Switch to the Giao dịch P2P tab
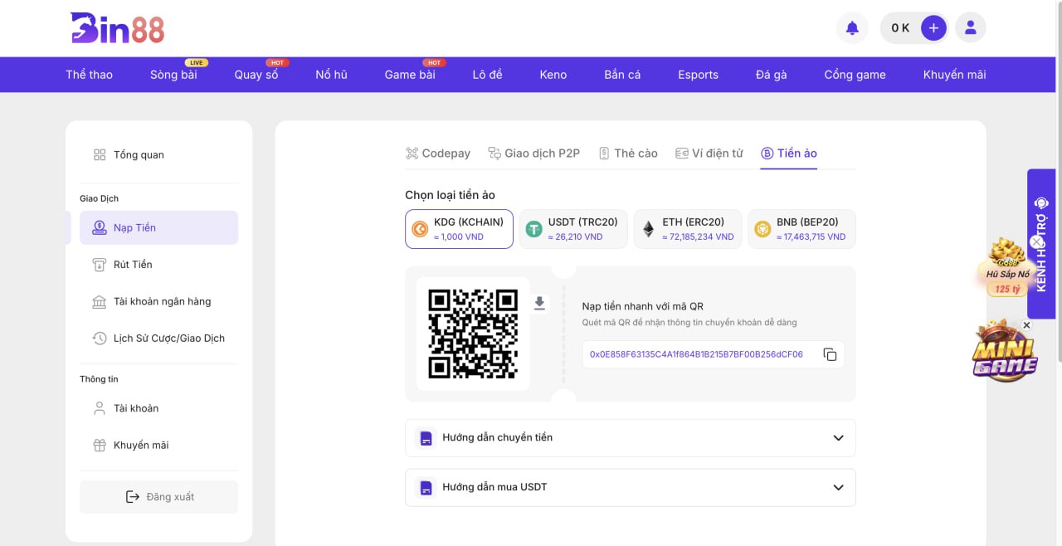This screenshot has width=1062, height=546. [x=534, y=154]
